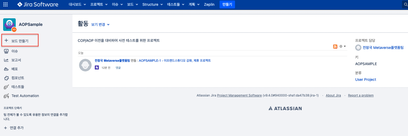Open 이슈 in the sidebar
The height and width of the screenshot is (136, 408).
(15, 51)
